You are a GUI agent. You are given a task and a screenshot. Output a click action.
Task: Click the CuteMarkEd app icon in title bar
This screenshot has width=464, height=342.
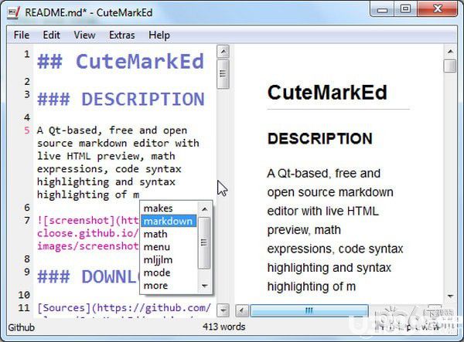14,12
